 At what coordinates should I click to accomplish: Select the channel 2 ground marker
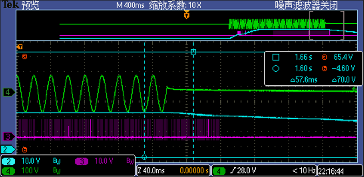coord(8,149)
